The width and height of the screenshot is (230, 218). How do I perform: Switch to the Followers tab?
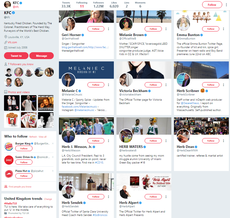coord(98,5)
